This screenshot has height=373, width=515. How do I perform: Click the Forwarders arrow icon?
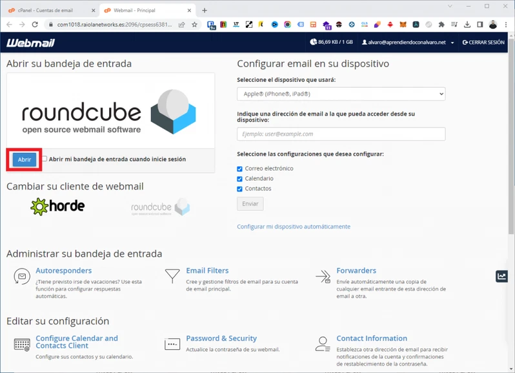(x=323, y=276)
